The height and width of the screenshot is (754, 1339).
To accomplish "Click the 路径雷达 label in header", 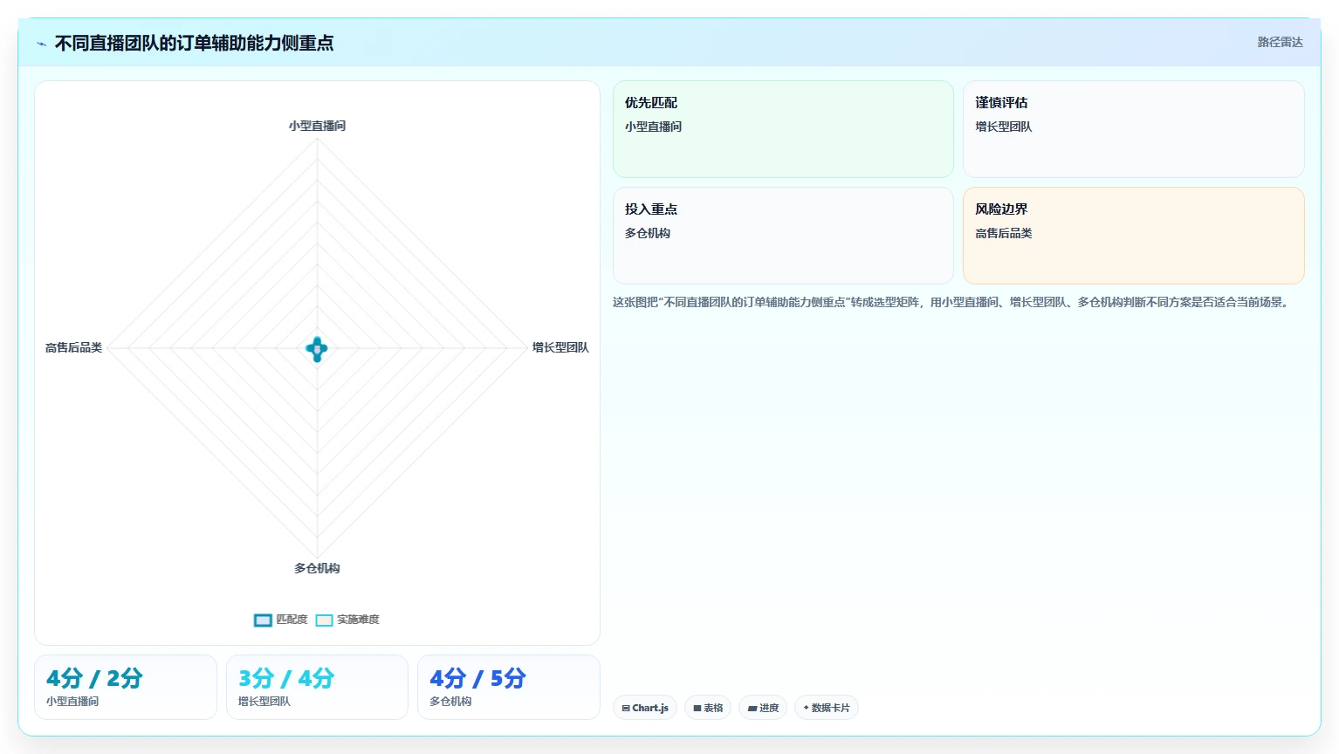I will pyautogui.click(x=1280, y=42).
